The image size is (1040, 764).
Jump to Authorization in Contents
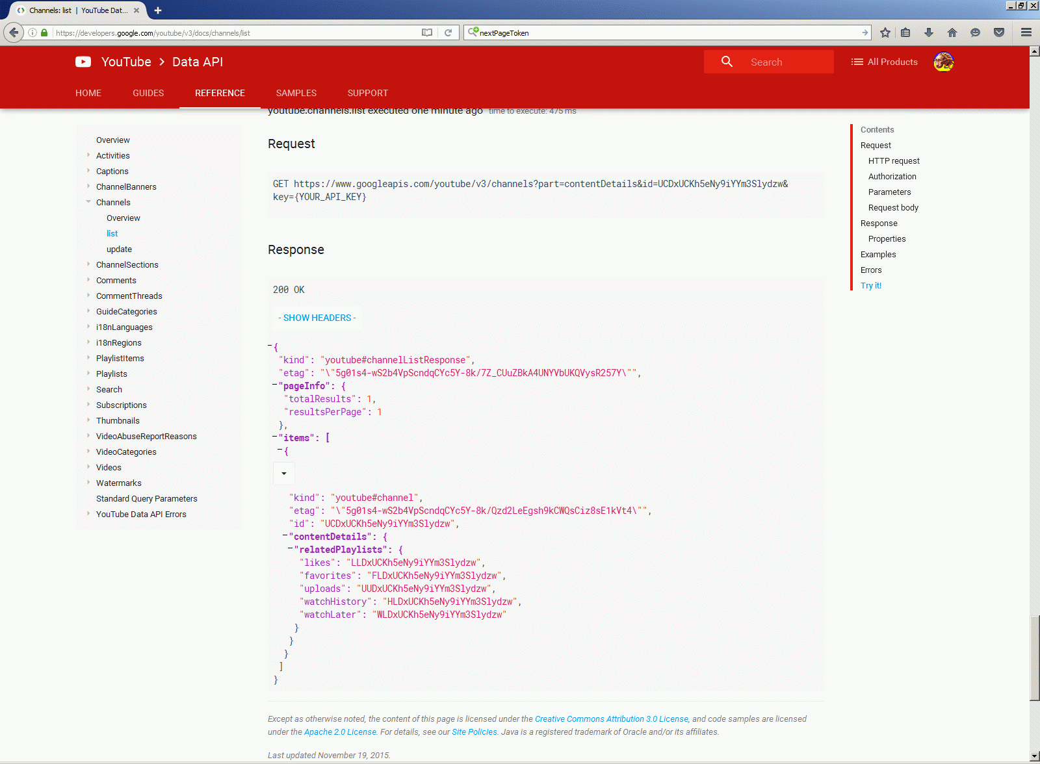(x=892, y=177)
